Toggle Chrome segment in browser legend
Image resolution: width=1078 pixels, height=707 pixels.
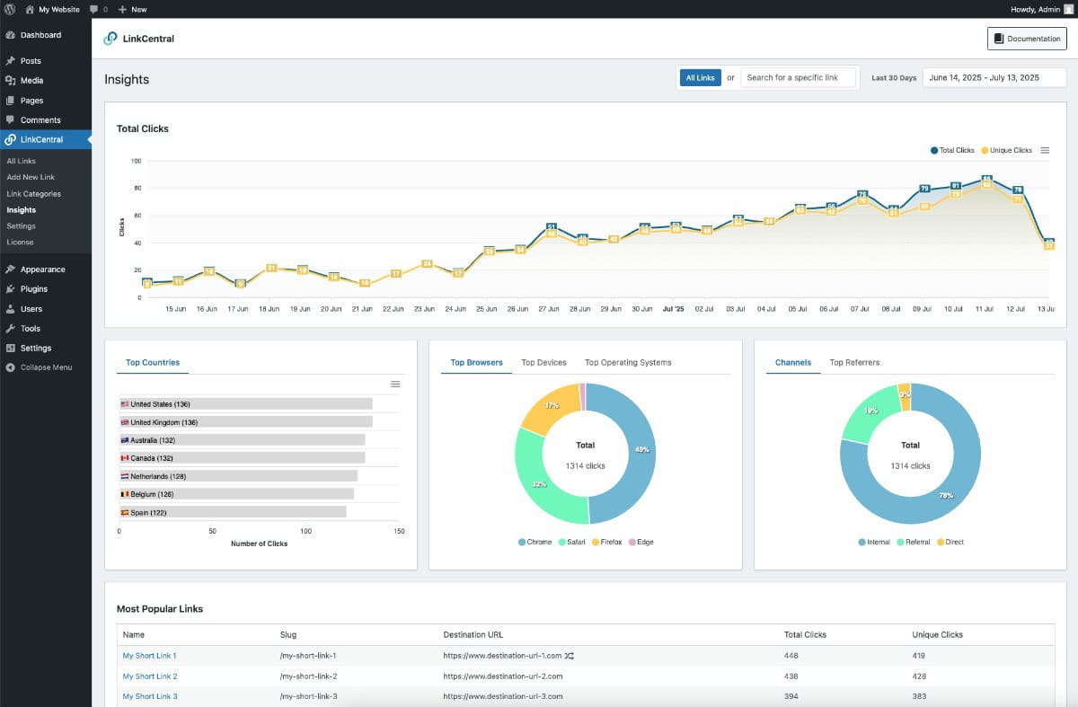(x=534, y=543)
